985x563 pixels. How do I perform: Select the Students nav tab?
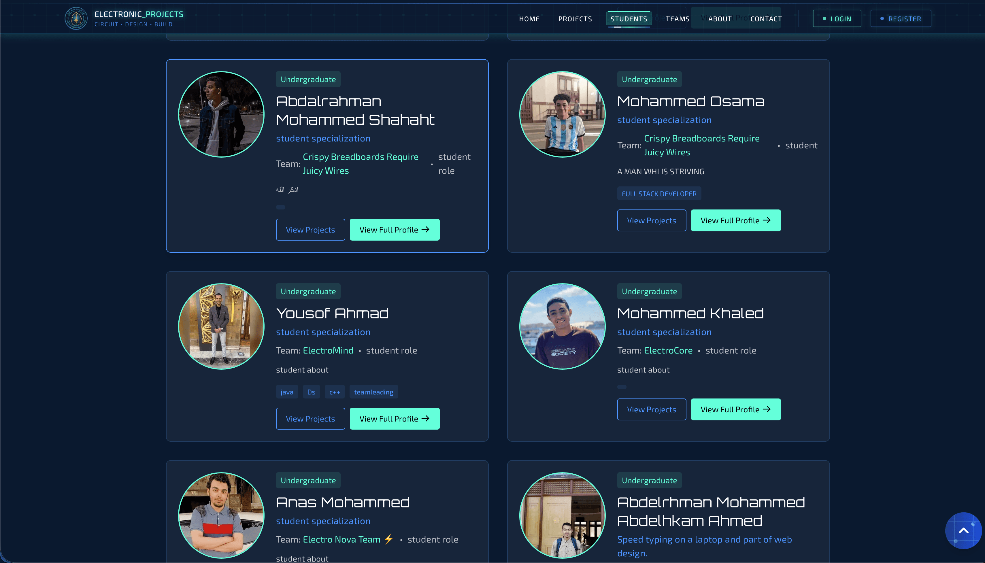click(x=629, y=19)
